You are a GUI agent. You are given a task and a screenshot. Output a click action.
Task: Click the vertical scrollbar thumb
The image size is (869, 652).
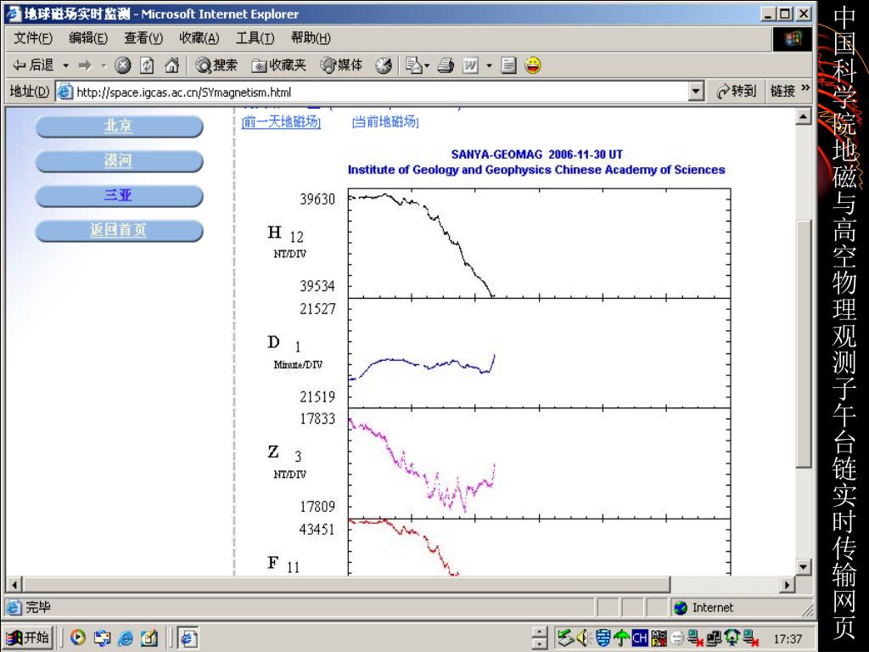pyautogui.click(x=804, y=344)
